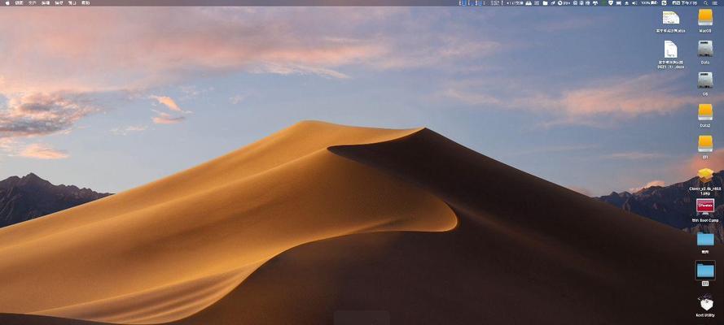The image size is (724, 325).
Task: Click the volume icon in menu bar
Action: click(634, 2)
